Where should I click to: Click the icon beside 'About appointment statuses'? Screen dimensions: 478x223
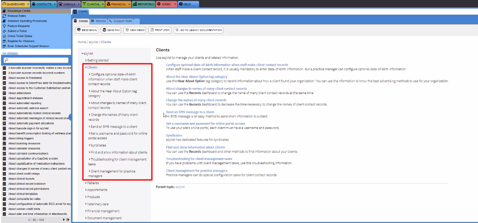4,98
